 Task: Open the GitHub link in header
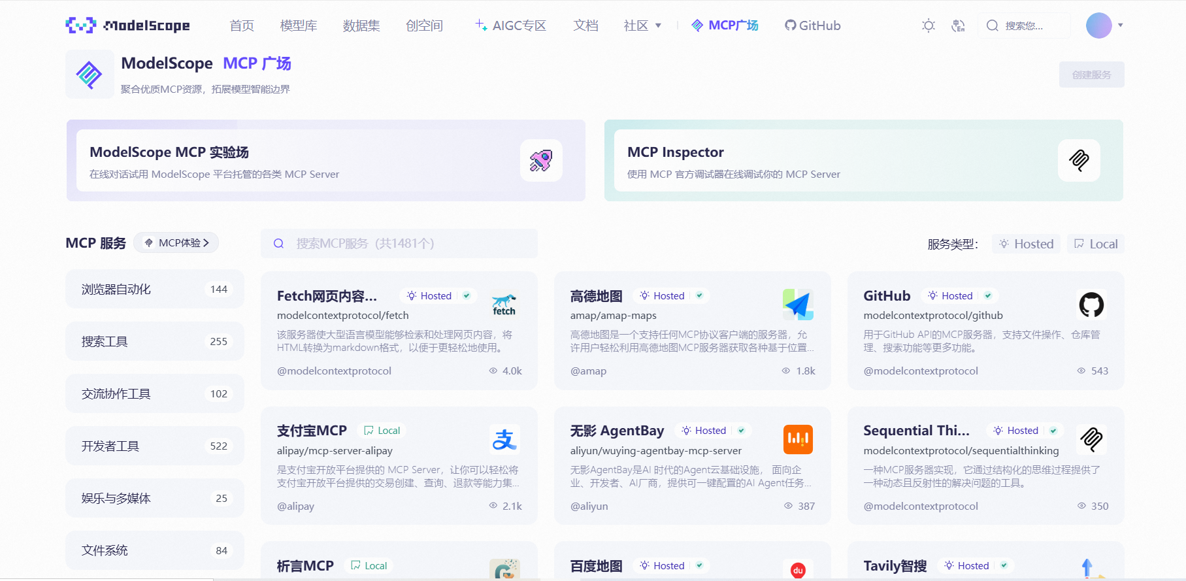point(812,25)
